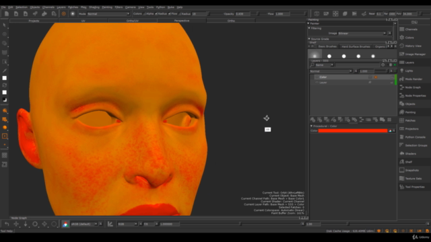Image resolution: width=431 pixels, height=242 pixels.
Task: Open the Shading menu
Action: tap(94, 7)
